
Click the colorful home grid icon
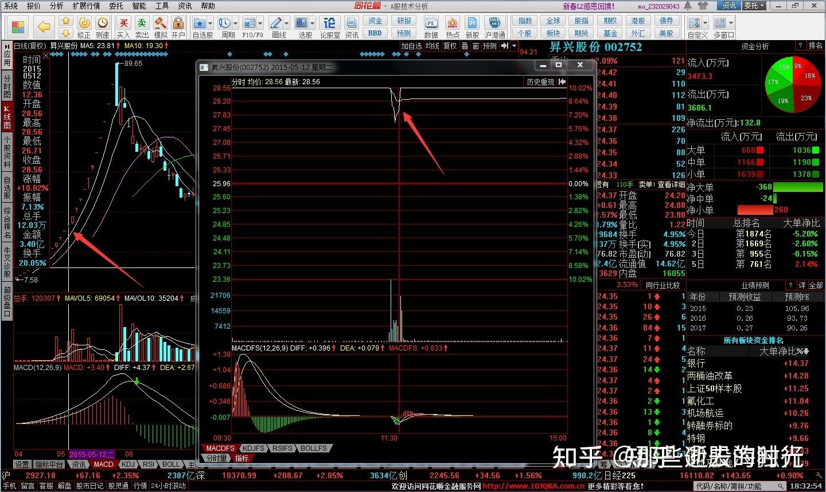(18, 26)
